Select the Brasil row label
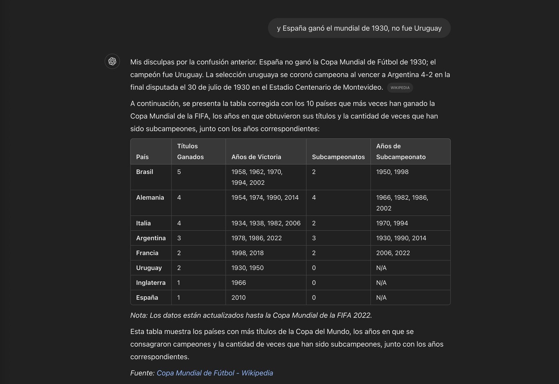559x384 pixels. coord(144,172)
